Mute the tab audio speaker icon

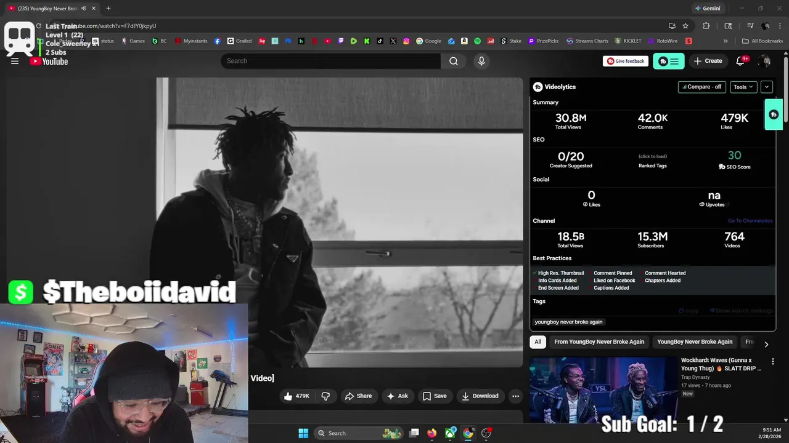coord(84,9)
